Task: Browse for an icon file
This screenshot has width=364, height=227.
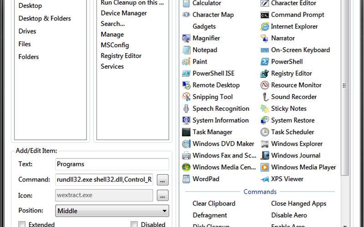Action: [x=162, y=196]
